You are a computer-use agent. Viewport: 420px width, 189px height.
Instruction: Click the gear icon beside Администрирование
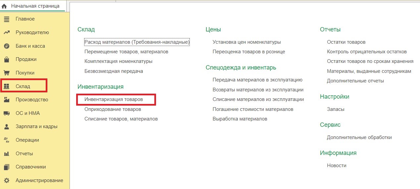click(7, 180)
